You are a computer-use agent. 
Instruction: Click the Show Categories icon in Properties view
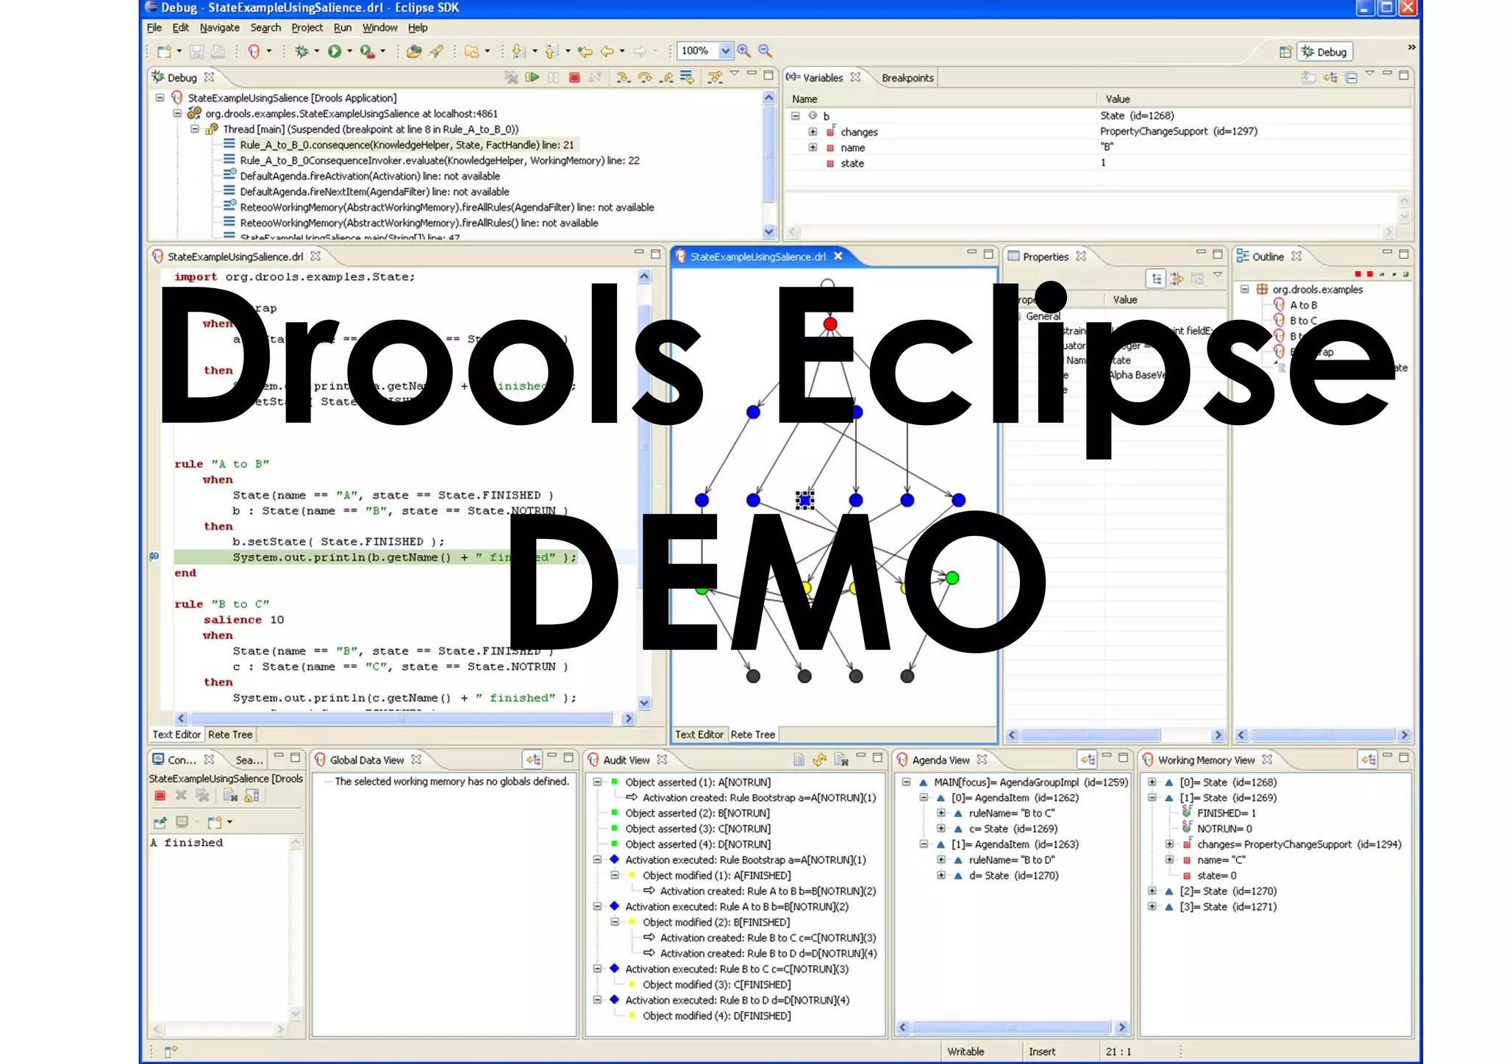click(x=1157, y=279)
